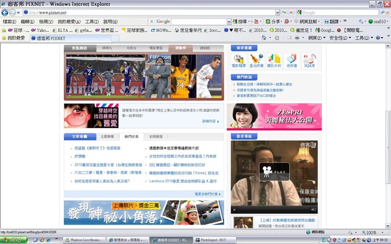This screenshot has width=391, height=244.
Task: Click the Home icon in command bar
Action: pyautogui.click(x=264, y=38)
